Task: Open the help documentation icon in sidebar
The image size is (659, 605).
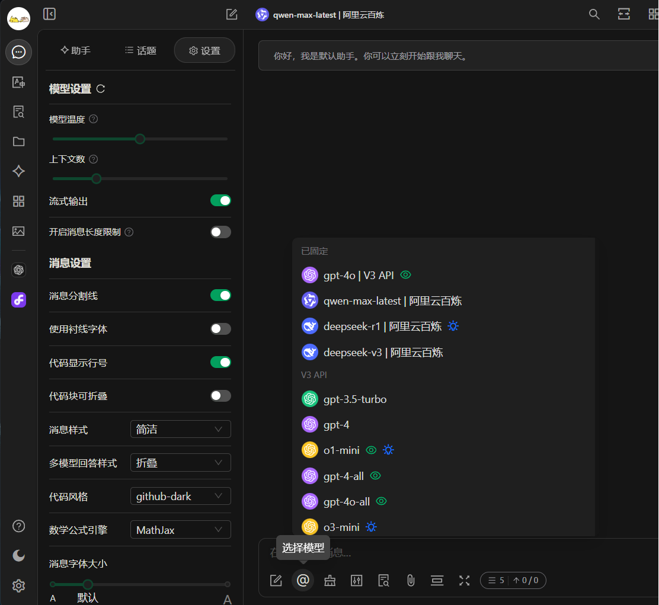Action: (x=18, y=526)
